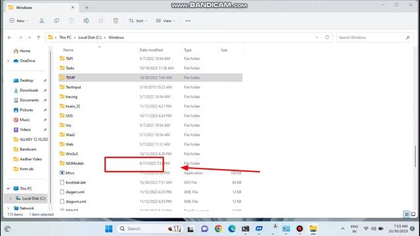Select Pictures in Quick access
The height and width of the screenshot is (236, 420).
26,110
